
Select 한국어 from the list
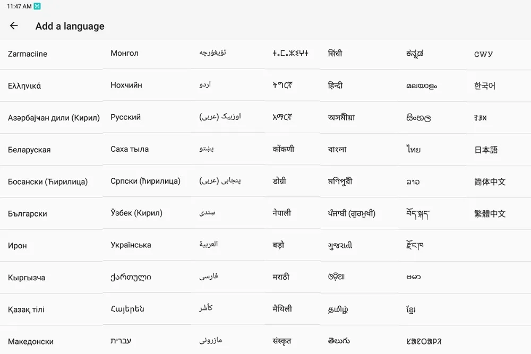click(x=485, y=86)
